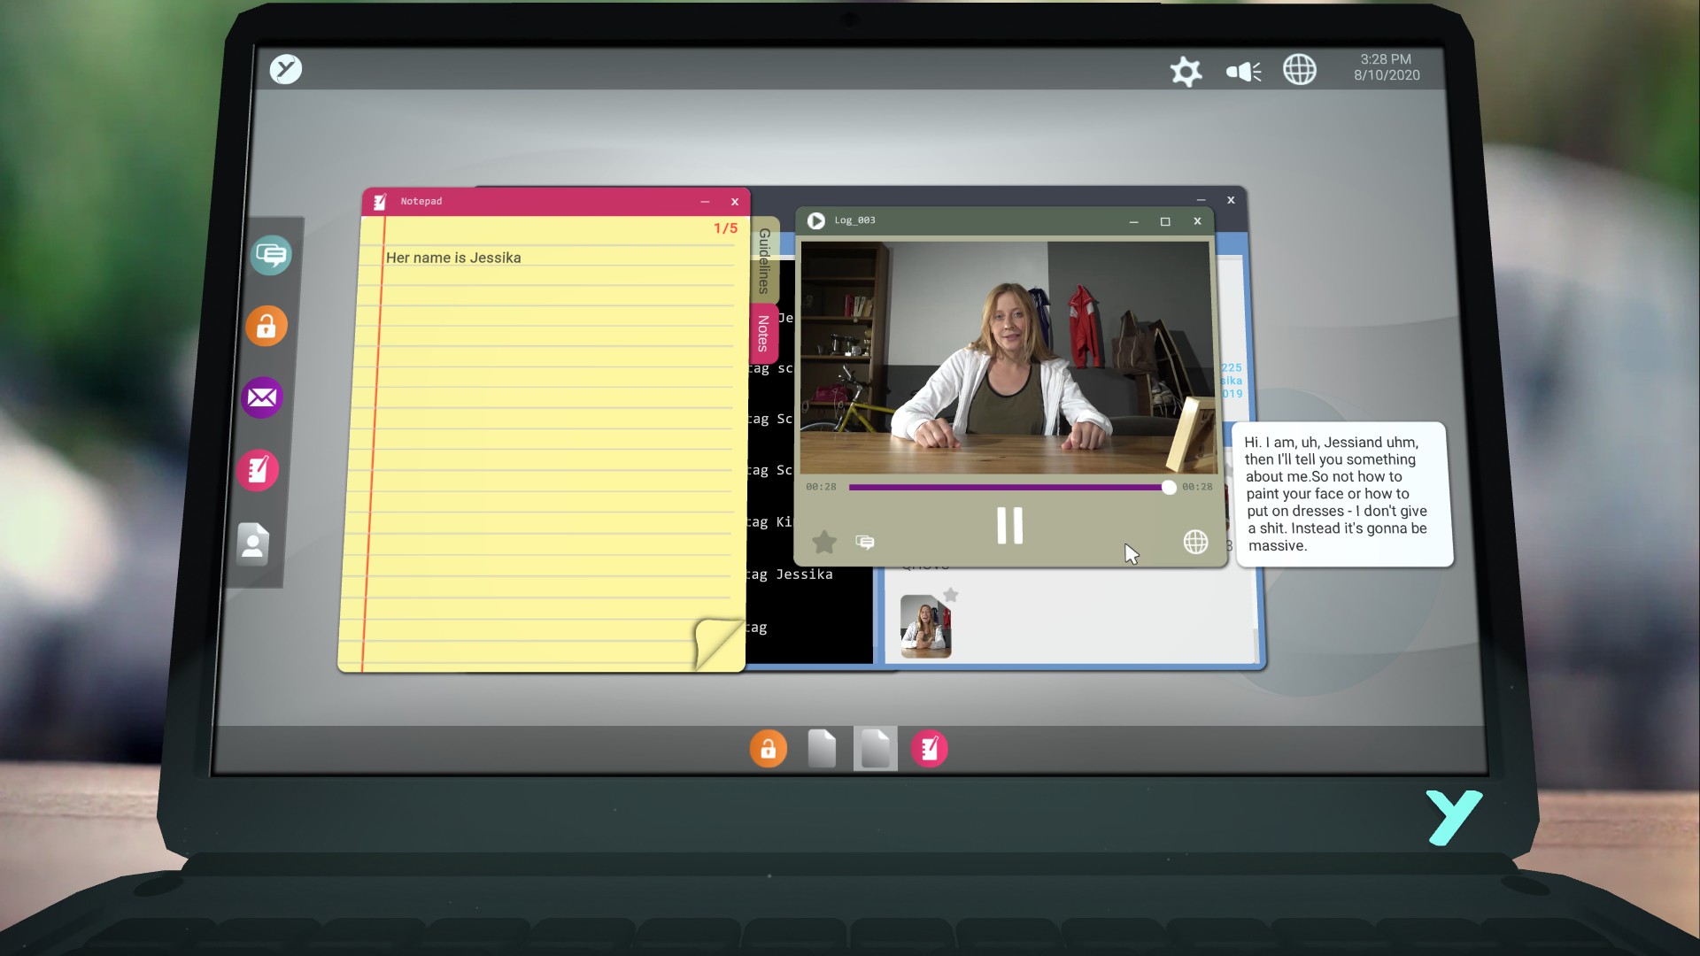The width and height of the screenshot is (1700, 956).
Task: Switch to the Notes tab
Action: (763, 333)
